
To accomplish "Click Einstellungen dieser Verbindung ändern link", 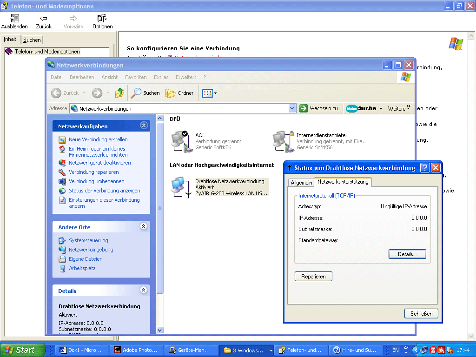I will (104, 203).
